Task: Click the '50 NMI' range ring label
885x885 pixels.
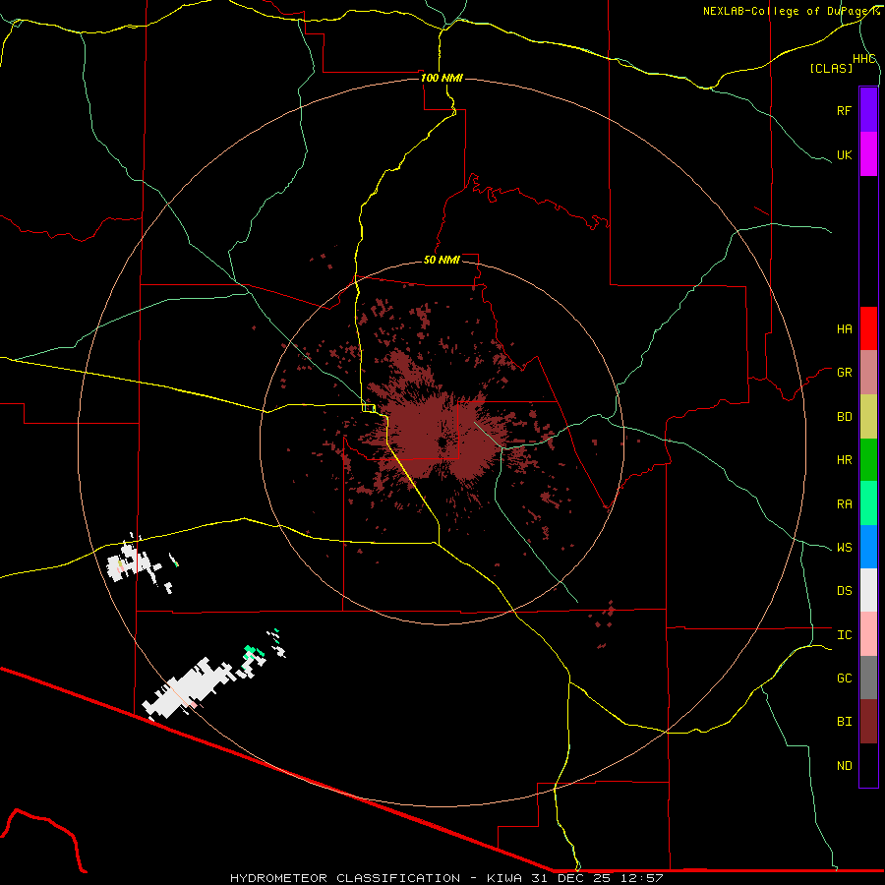Action: coord(442,260)
